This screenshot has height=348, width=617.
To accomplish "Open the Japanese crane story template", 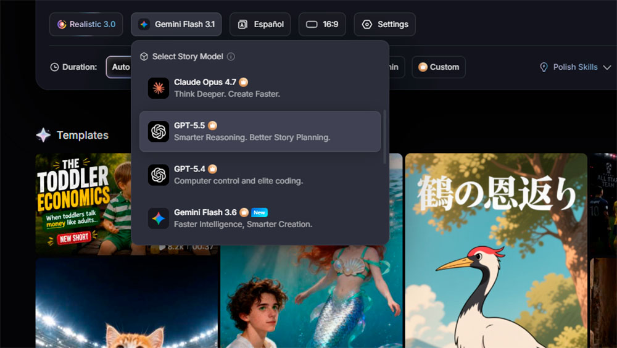I will pos(496,251).
